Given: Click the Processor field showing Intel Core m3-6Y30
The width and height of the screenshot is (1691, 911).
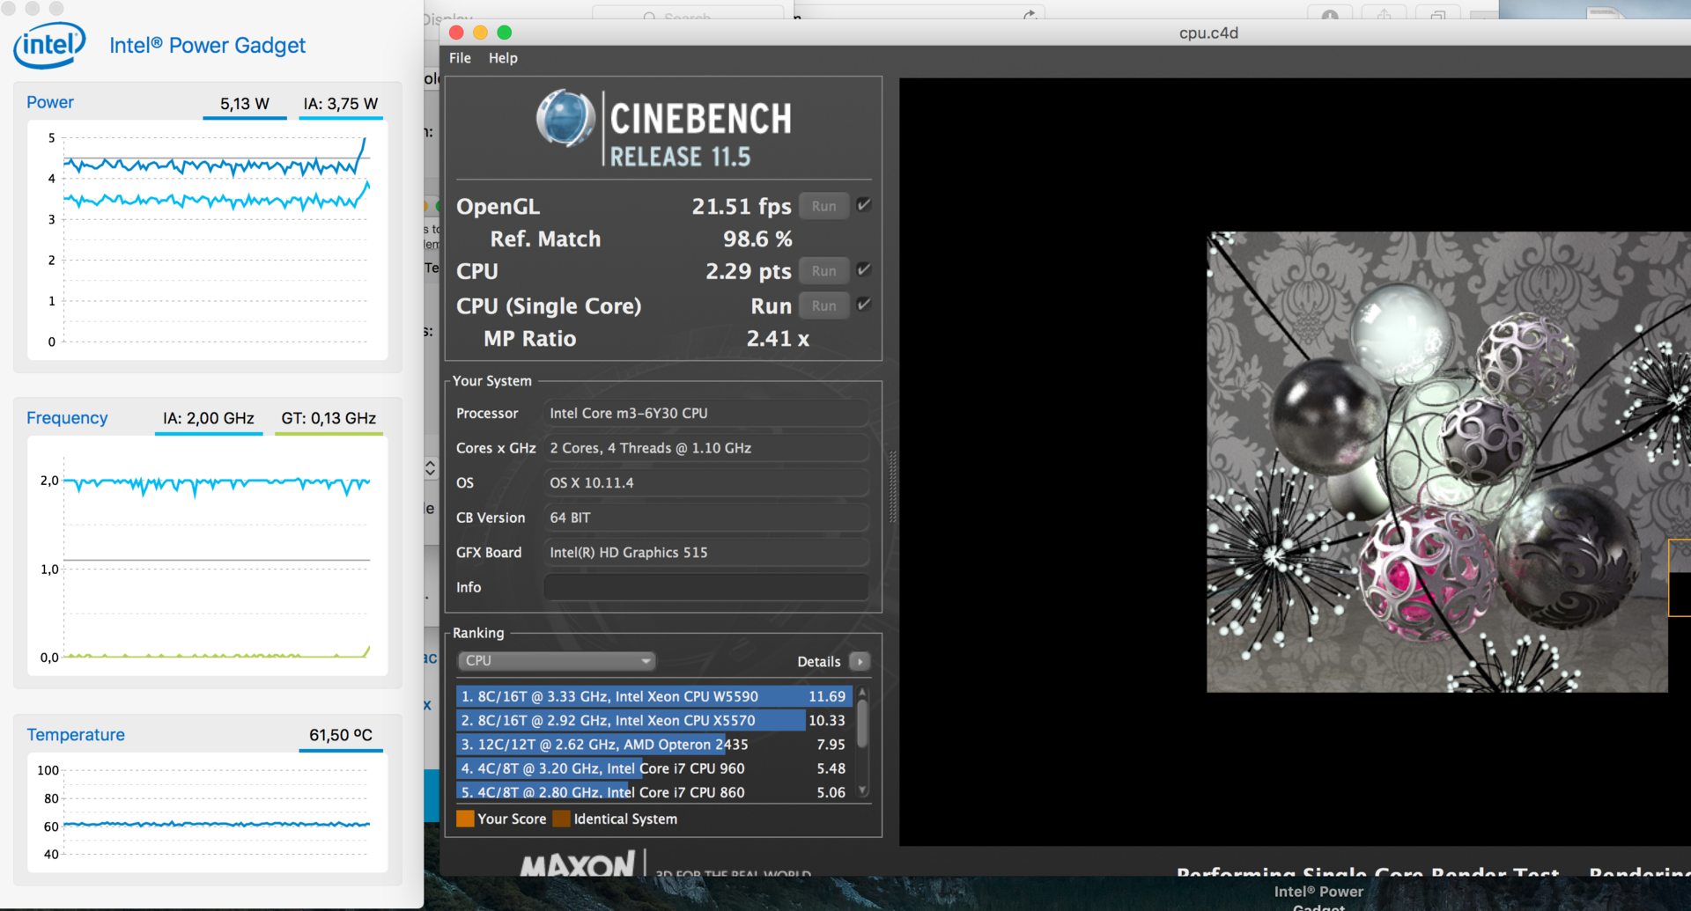Looking at the screenshot, I should (x=706, y=413).
